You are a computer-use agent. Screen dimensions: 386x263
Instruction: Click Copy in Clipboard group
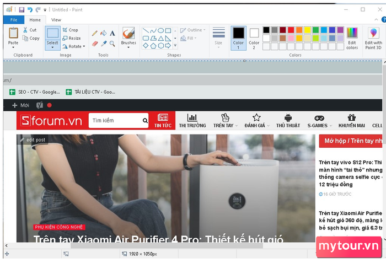pos(31,38)
